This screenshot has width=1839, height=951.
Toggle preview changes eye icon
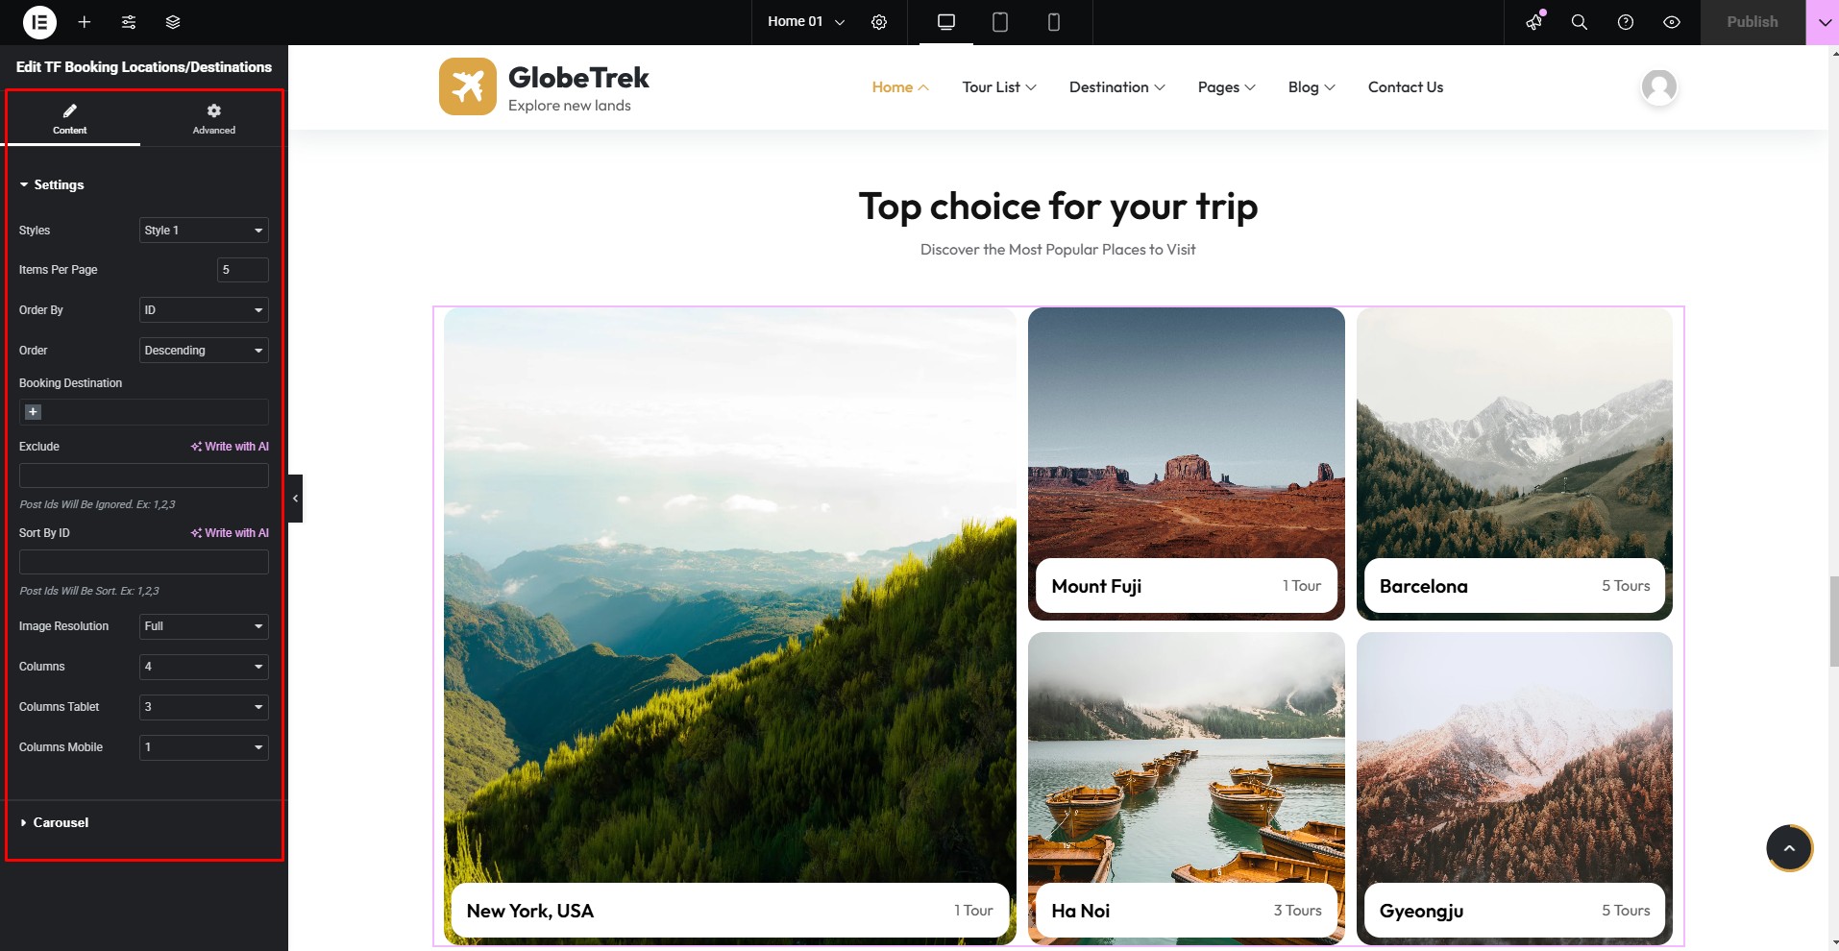(1672, 21)
